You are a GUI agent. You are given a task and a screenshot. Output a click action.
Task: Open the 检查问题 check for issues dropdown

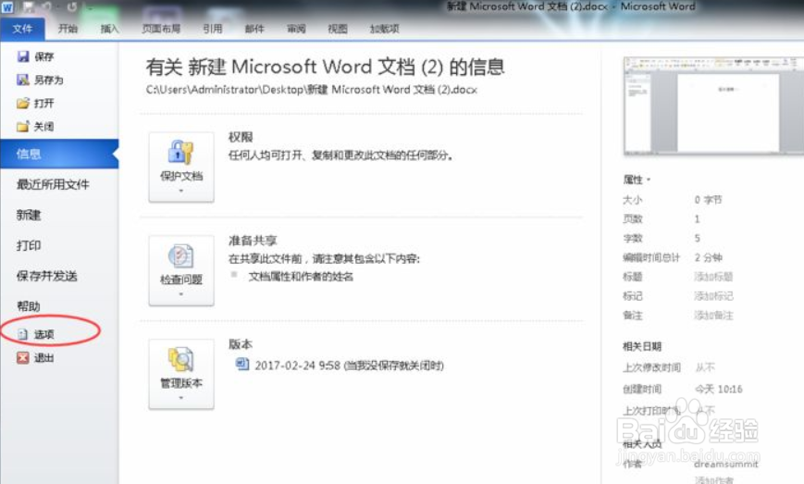(181, 271)
